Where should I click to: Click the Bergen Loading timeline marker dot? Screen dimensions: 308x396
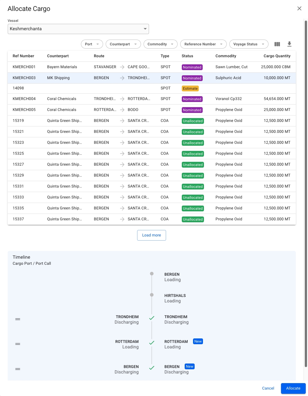pos(152,274)
